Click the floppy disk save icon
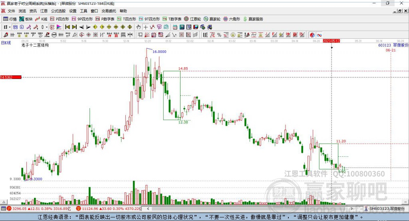 click(196, 27)
